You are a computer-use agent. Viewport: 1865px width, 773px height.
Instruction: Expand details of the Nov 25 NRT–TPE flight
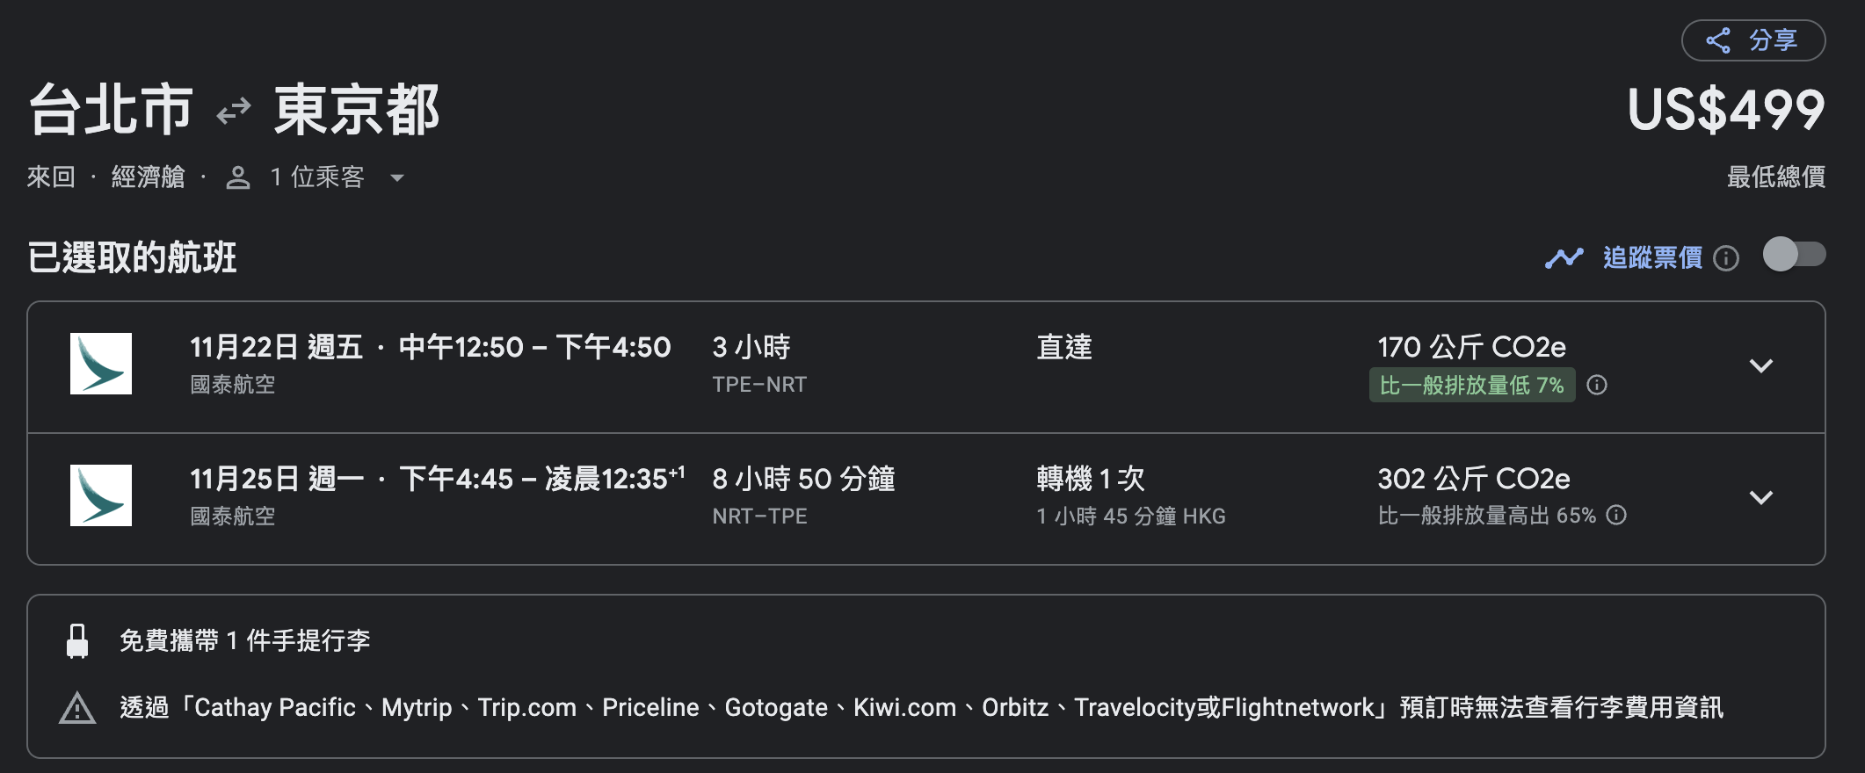[1762, 498]
